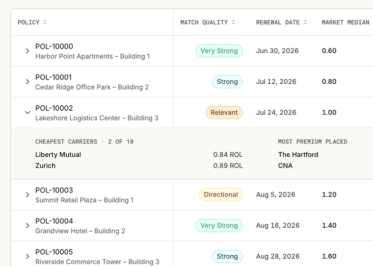
Task: Click The Hartford carrier name
Action: (x=298, y=155)
